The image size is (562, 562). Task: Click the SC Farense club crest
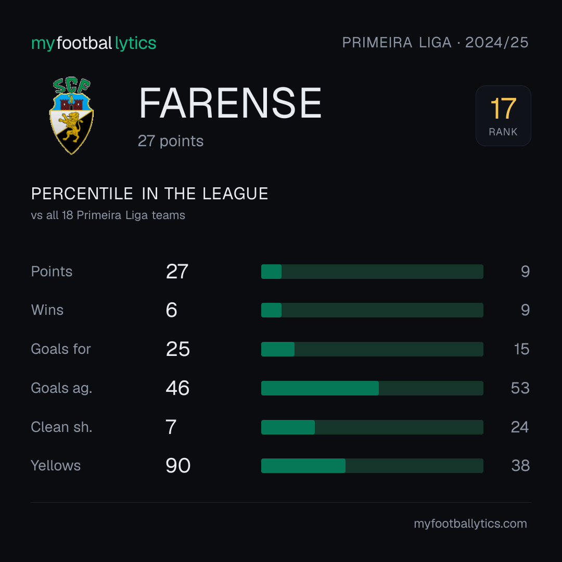click(x=71, y=116)
